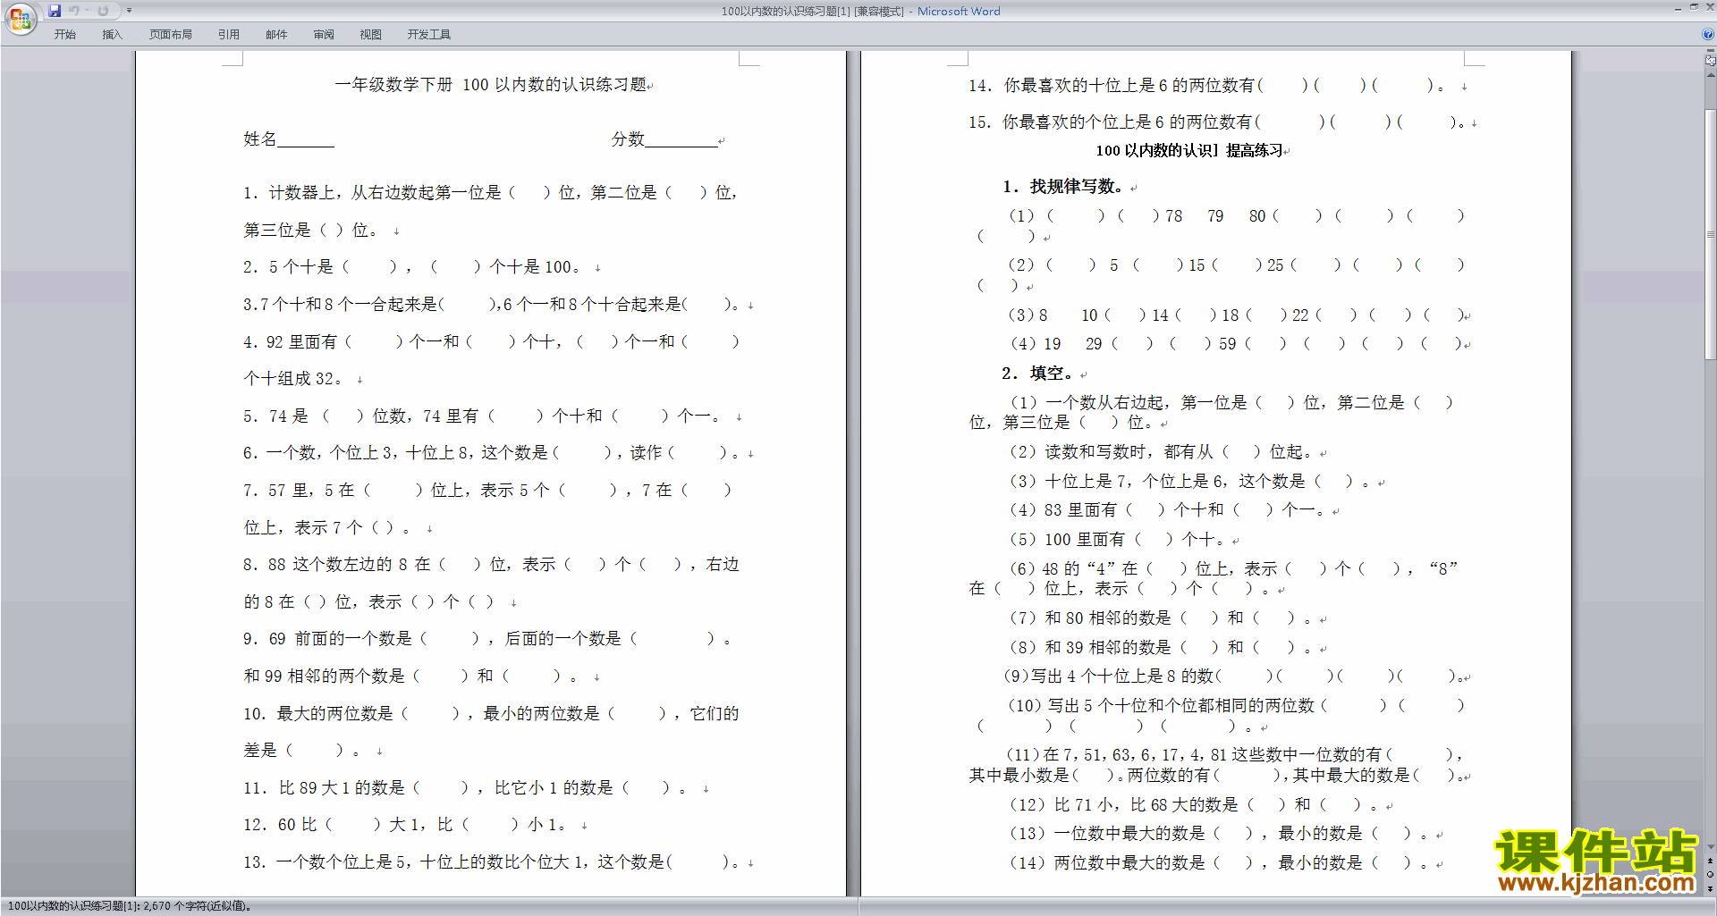Click item (5) 100 里面有 text
The height and width of the screenshot is (916, 1717).
[1119, 540]
